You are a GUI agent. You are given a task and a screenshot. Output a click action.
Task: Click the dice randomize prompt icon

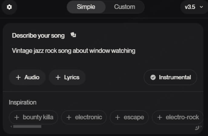point(73,35)
